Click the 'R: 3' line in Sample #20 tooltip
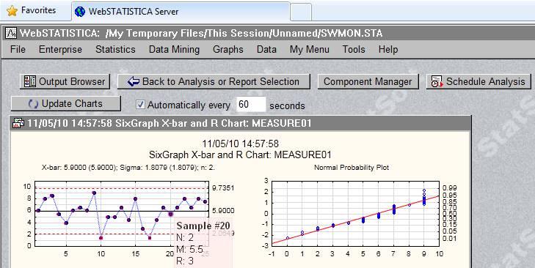This screenshot has height=268, width=535. [x=185, y=261]
